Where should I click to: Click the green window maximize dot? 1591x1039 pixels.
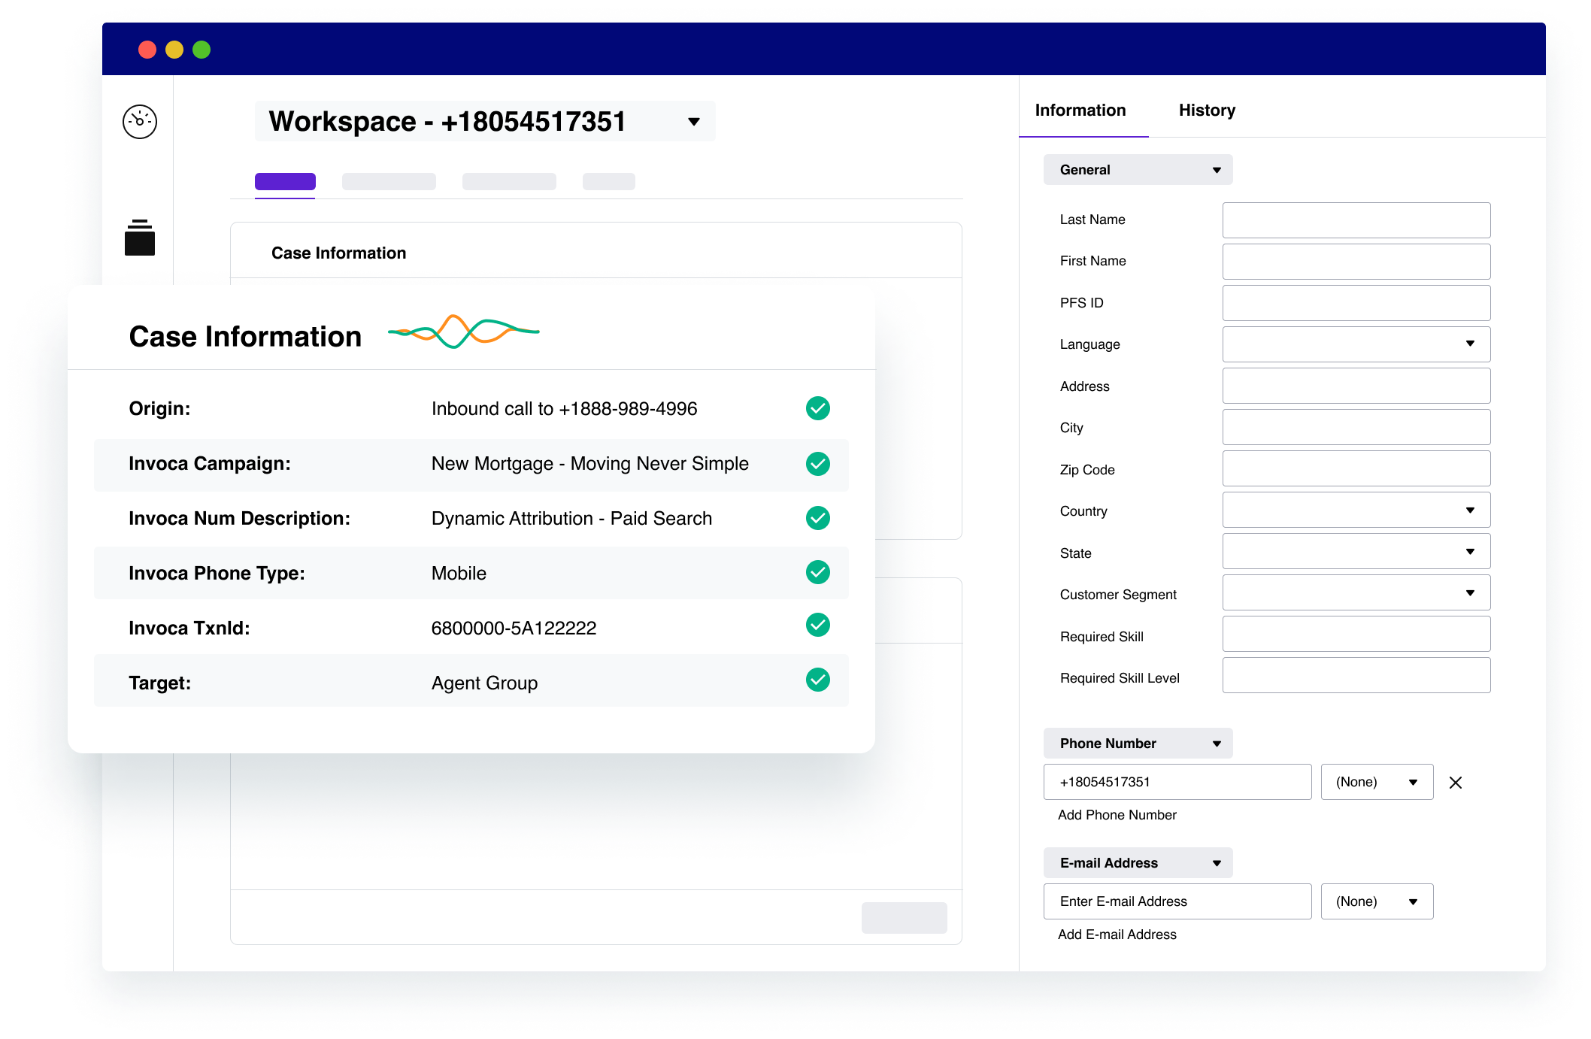coord(202,50)
